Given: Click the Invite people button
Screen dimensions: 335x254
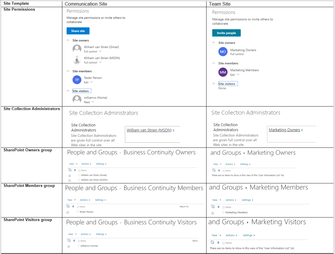Looking at the screenshot, I should [226, 33].
